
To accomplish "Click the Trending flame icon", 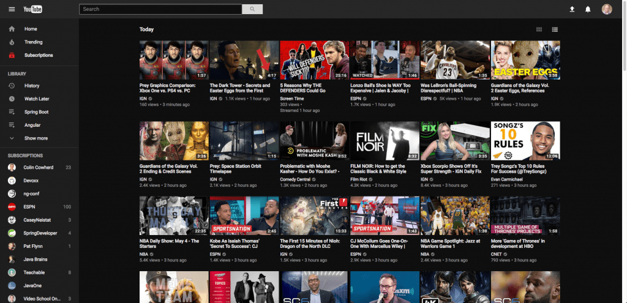I will point(12,42).
